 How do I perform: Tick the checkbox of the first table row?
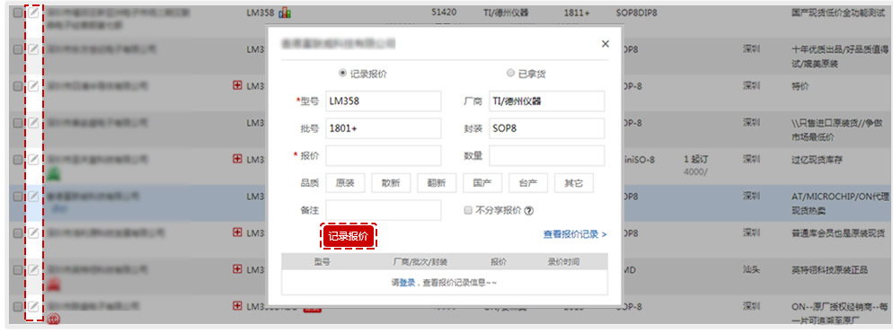(x=18, y=13)
